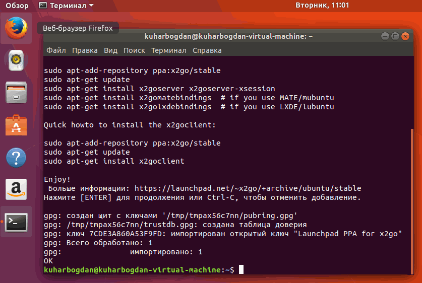Click the Amazon icon in dock
Viewport: 422px width, 283px height.
tap(16, 189)
